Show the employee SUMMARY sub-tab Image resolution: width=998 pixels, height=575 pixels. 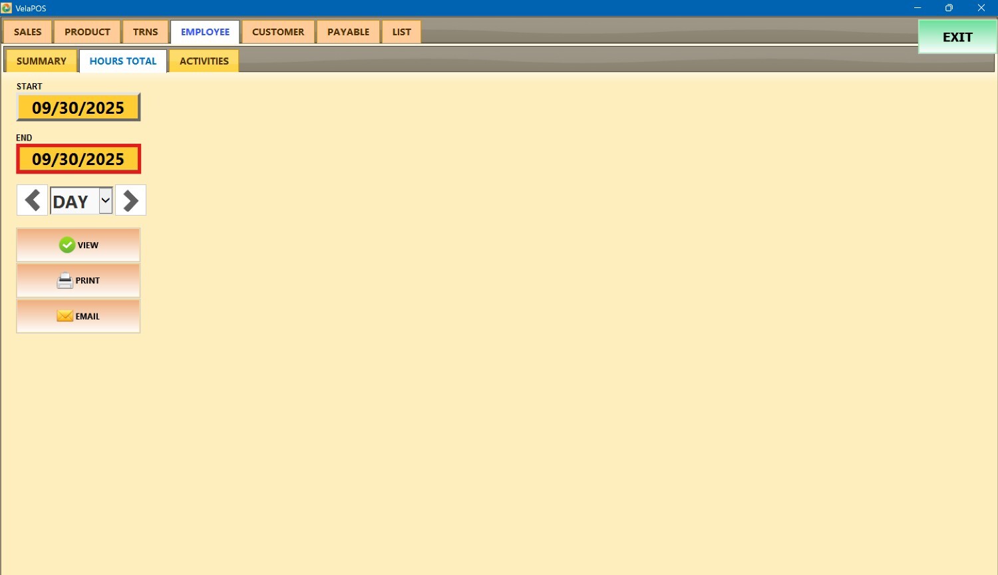coord(41,61)
